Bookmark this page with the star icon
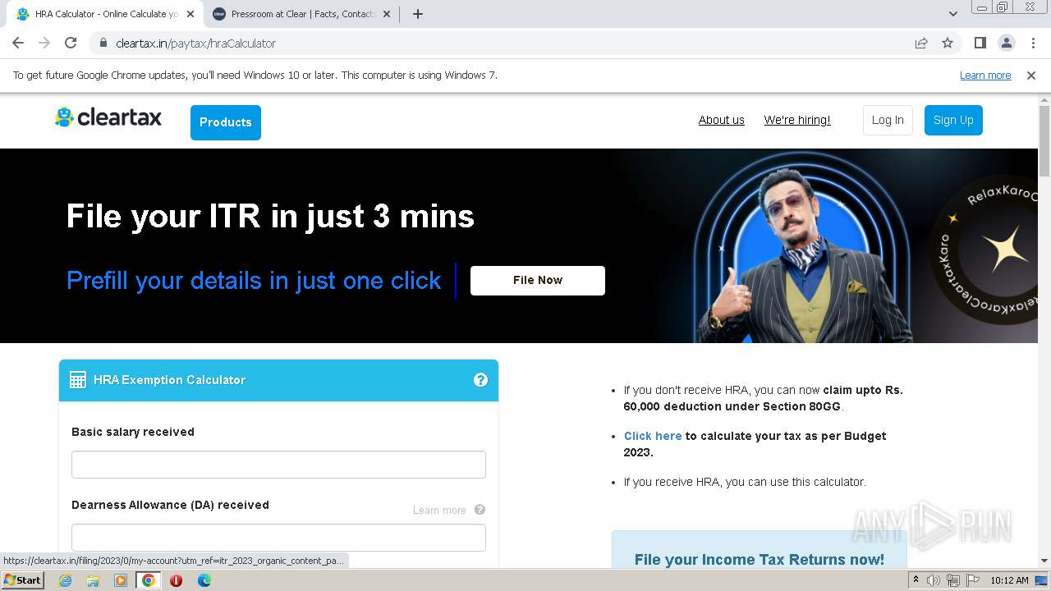 [948, 43]
